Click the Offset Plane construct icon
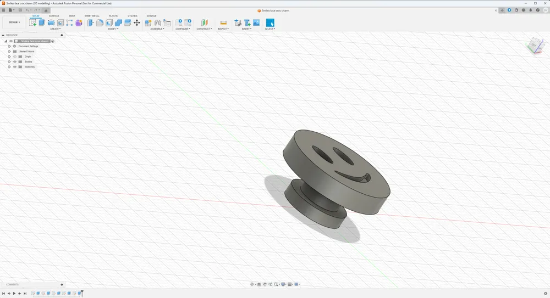Image resolution: width=550 pixels, height=298 pixels. 204,23
